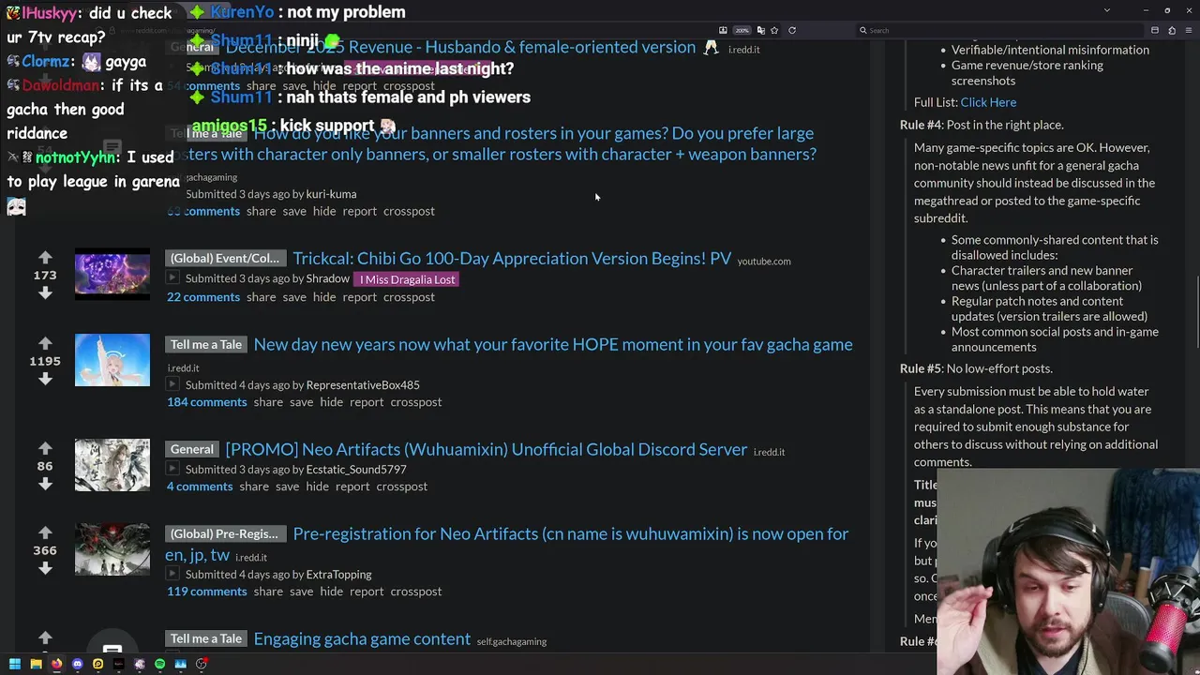Downvote the Trickcal Chibi Go post
The height and width of the screenshot is (675, 1200).
(x=45, y=292)
